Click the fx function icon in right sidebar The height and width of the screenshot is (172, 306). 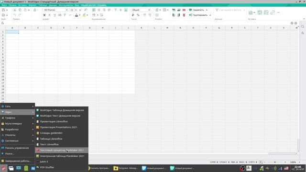point(303,33)
